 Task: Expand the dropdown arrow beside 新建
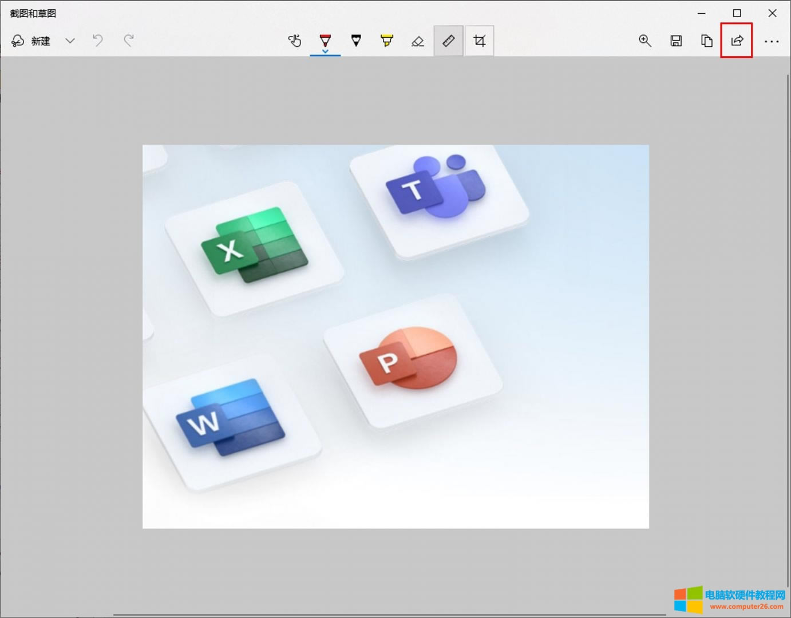(x=70, y=41)
